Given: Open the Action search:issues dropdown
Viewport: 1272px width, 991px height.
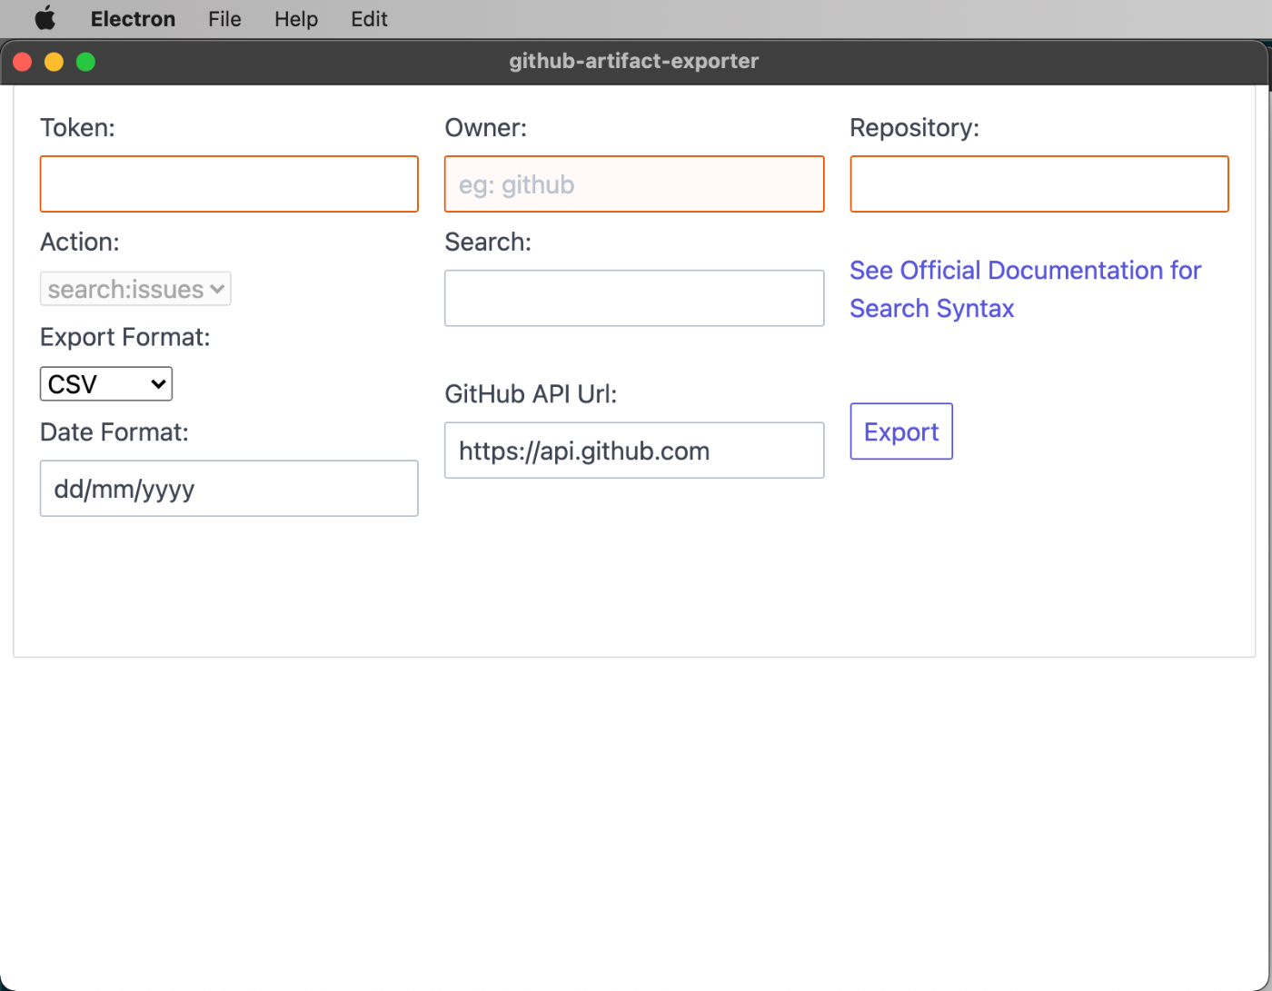Looking at the screenshot, I should [x=135, y=289].
